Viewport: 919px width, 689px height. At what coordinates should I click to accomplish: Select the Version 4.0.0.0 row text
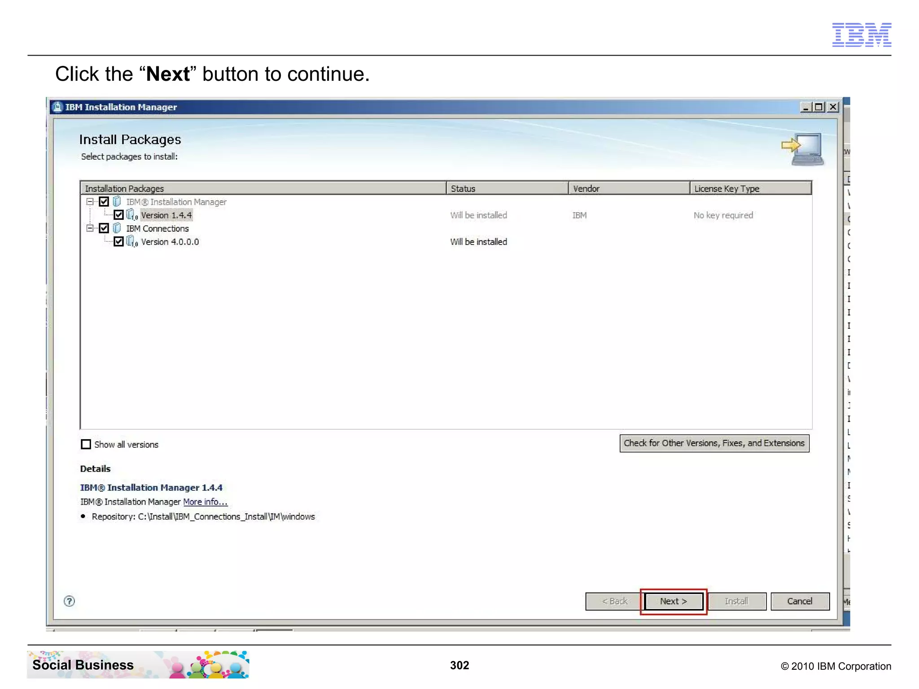(170, 242)
